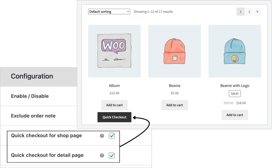Click the 'Quick checkout for shop page' label
This screenshot has height=168, width=272.
(x=46, y=135)
